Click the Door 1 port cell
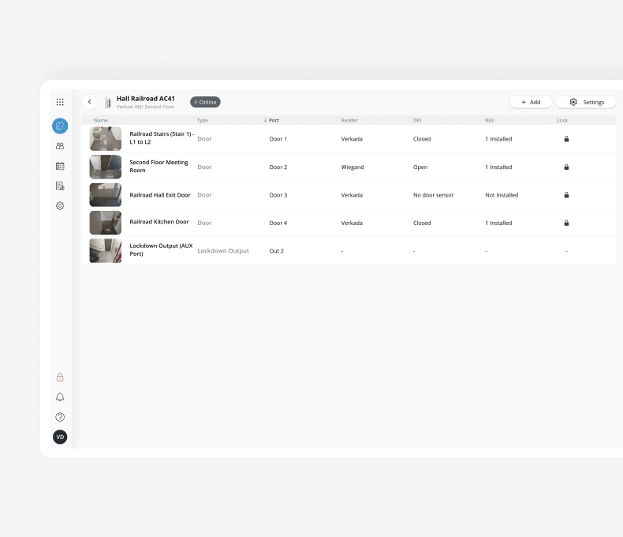The height and width of the screenshot is (537, 623). click(x=278, y=139)
